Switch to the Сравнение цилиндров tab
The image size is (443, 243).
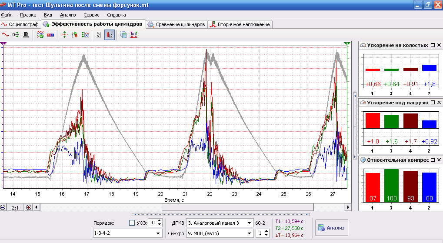point(177,24)
